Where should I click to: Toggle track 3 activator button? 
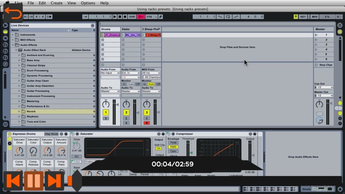[147, 113]
